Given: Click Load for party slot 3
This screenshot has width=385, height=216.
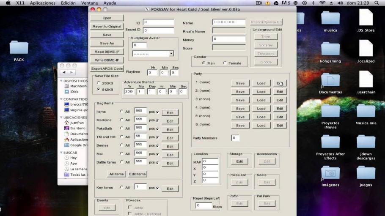Looking at the screenshot, I should click(261, 100).
